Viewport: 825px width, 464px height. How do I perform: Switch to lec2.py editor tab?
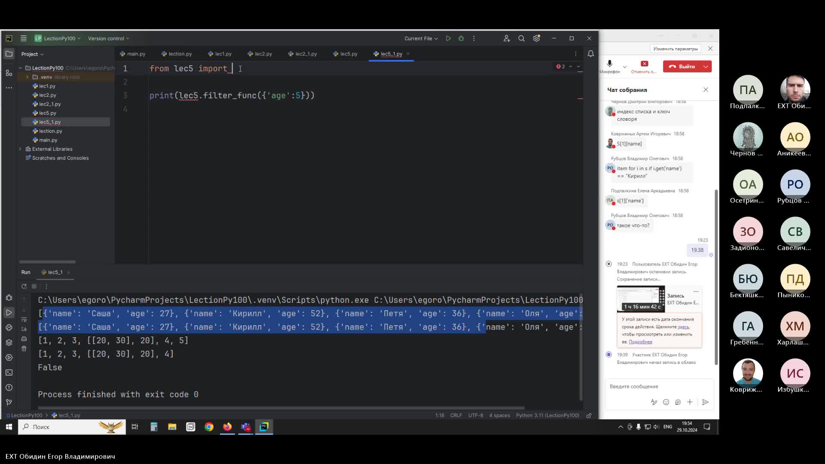(260, 54)
